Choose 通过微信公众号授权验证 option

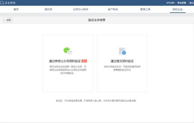tap(65, 61)
